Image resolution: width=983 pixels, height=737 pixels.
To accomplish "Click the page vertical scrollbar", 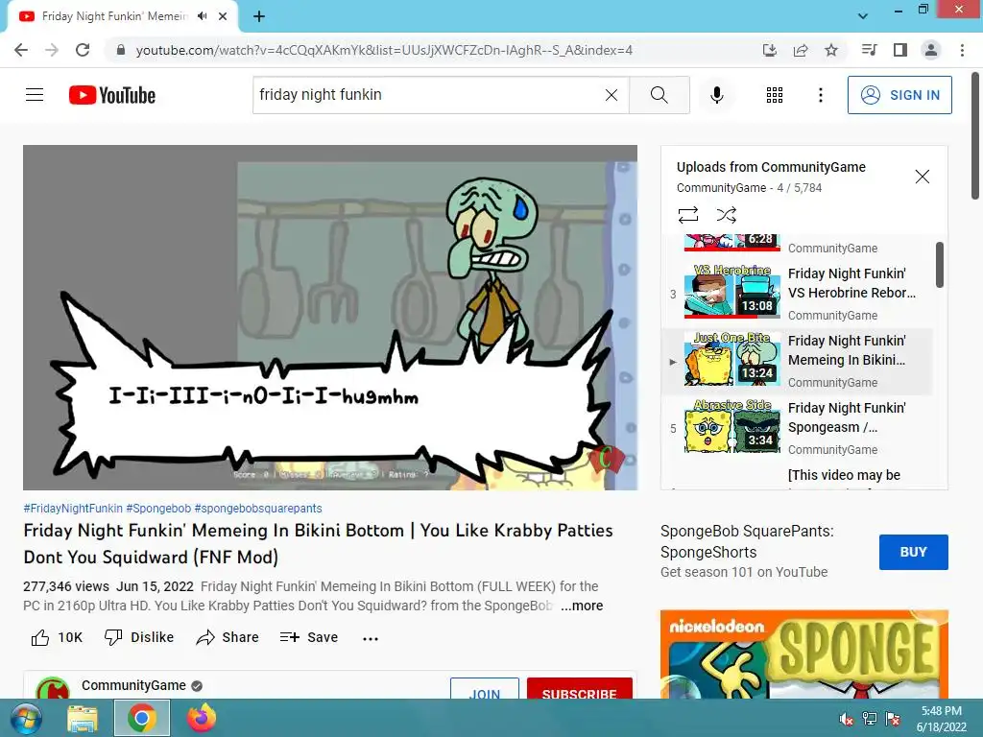I will tap(976, 136).
